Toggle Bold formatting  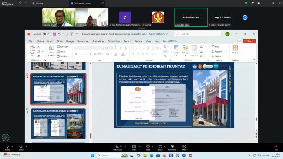pos(76,54)
